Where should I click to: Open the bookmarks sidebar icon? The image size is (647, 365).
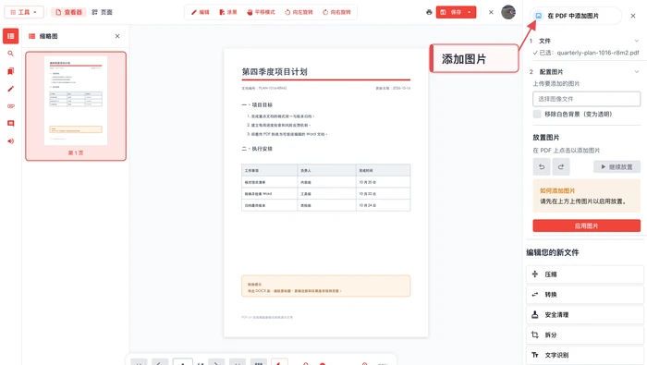coord(11,71)
